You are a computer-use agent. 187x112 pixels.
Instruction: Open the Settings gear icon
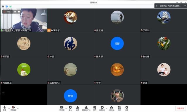127,108
